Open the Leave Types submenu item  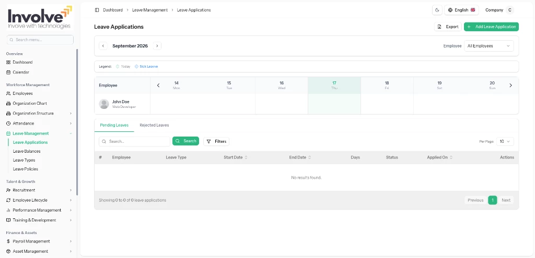[24, 160]
